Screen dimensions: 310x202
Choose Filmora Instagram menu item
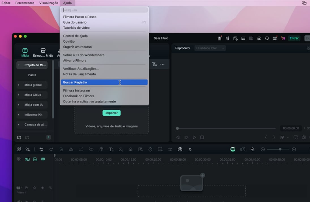[x=104, y=91]
